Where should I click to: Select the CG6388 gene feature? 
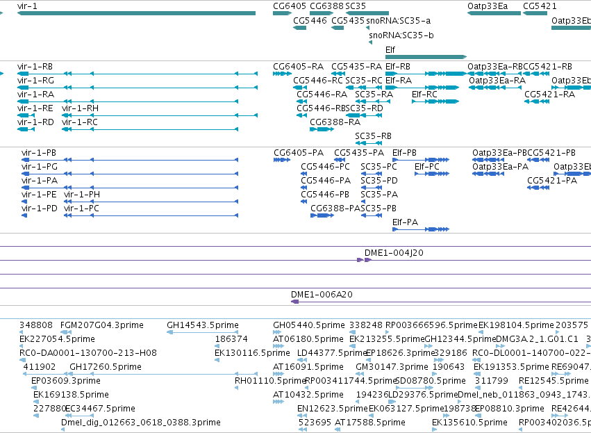click(x=322, y=13)
